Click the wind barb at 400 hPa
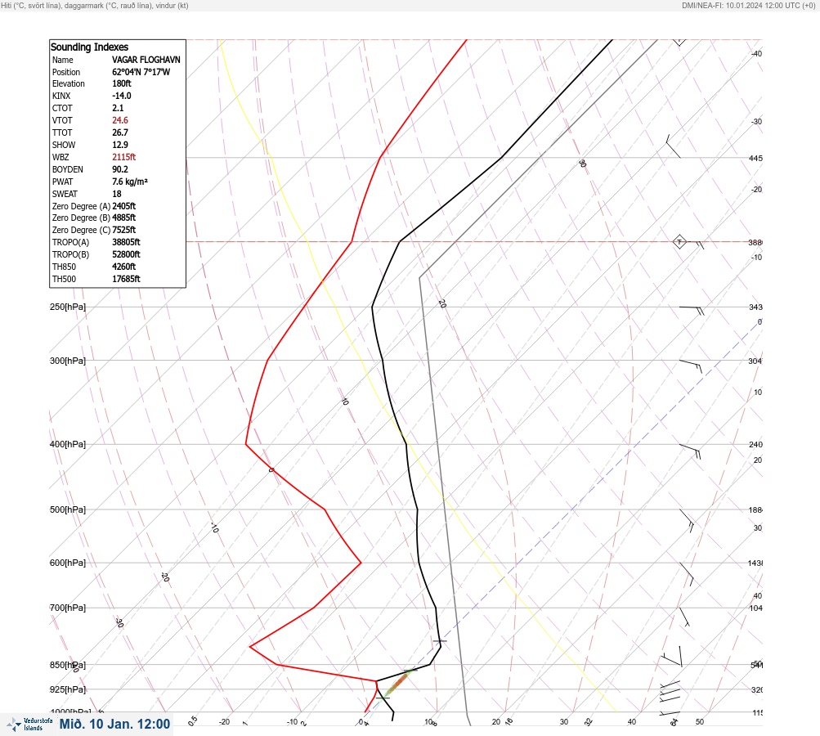This screenshot has height=736, width=820. coord(690,451)
